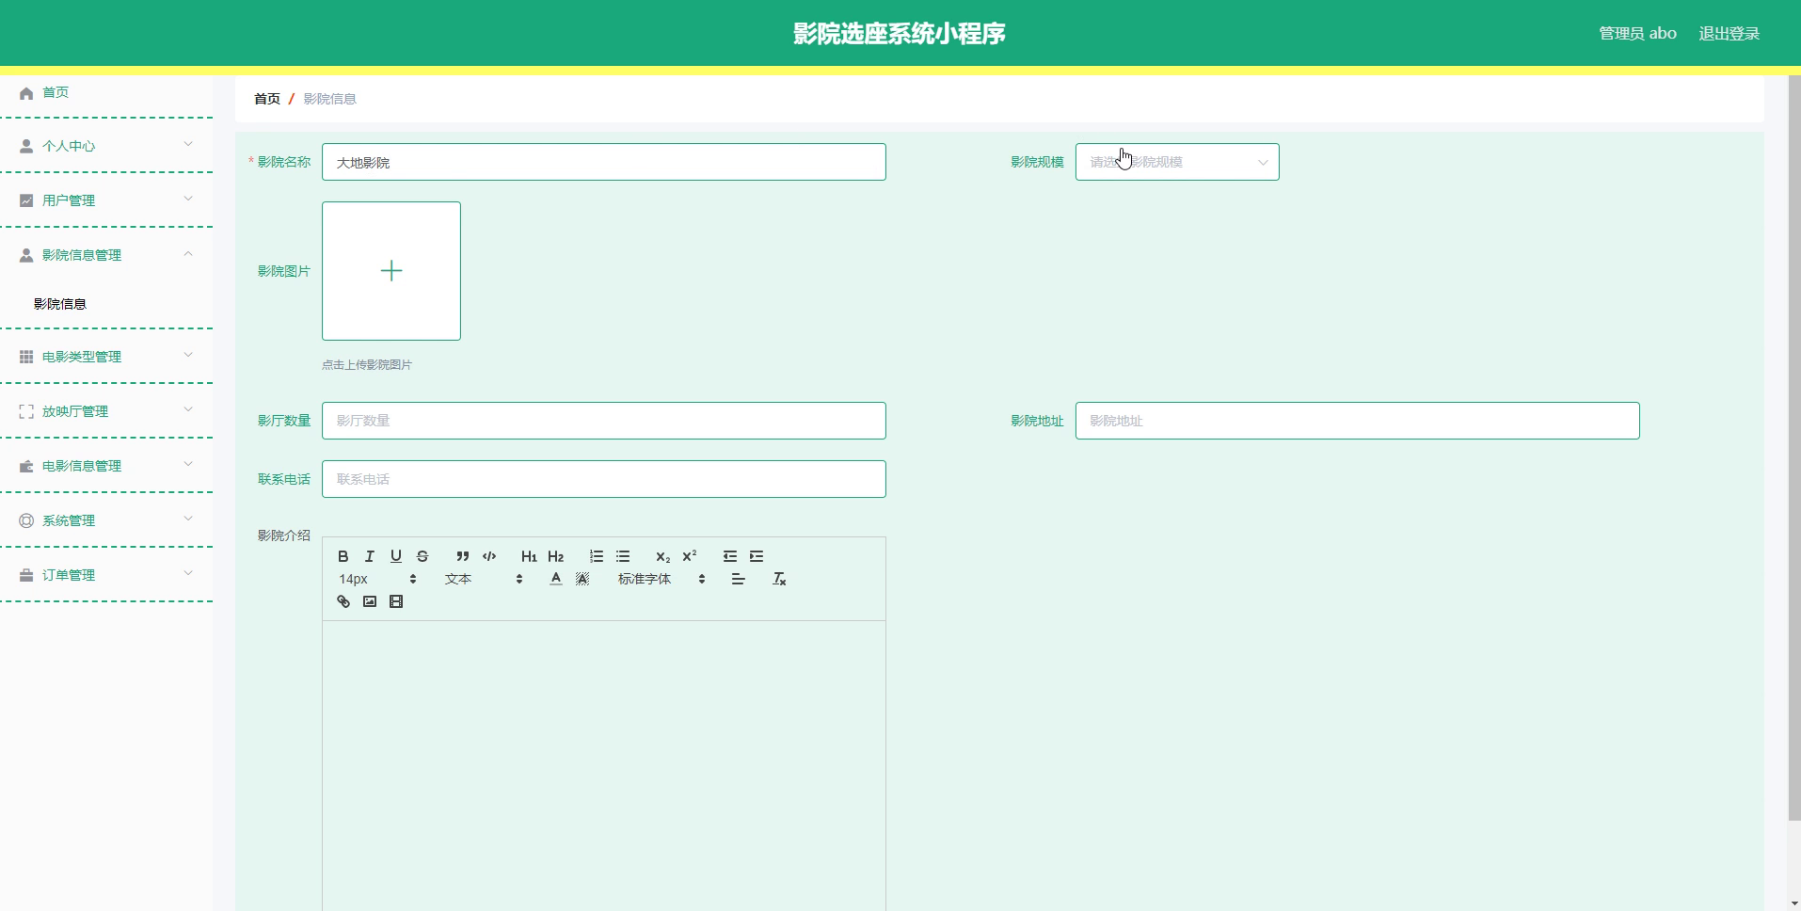Insert a blockquote in editor

[x=462, y=556]
